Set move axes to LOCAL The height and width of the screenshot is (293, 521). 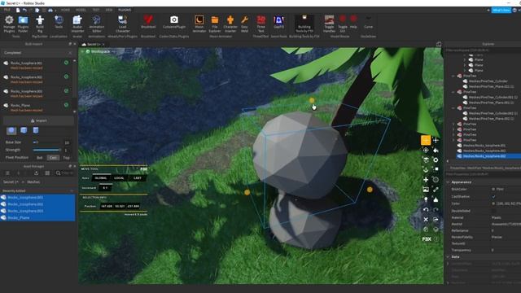(x=119, y=178)
